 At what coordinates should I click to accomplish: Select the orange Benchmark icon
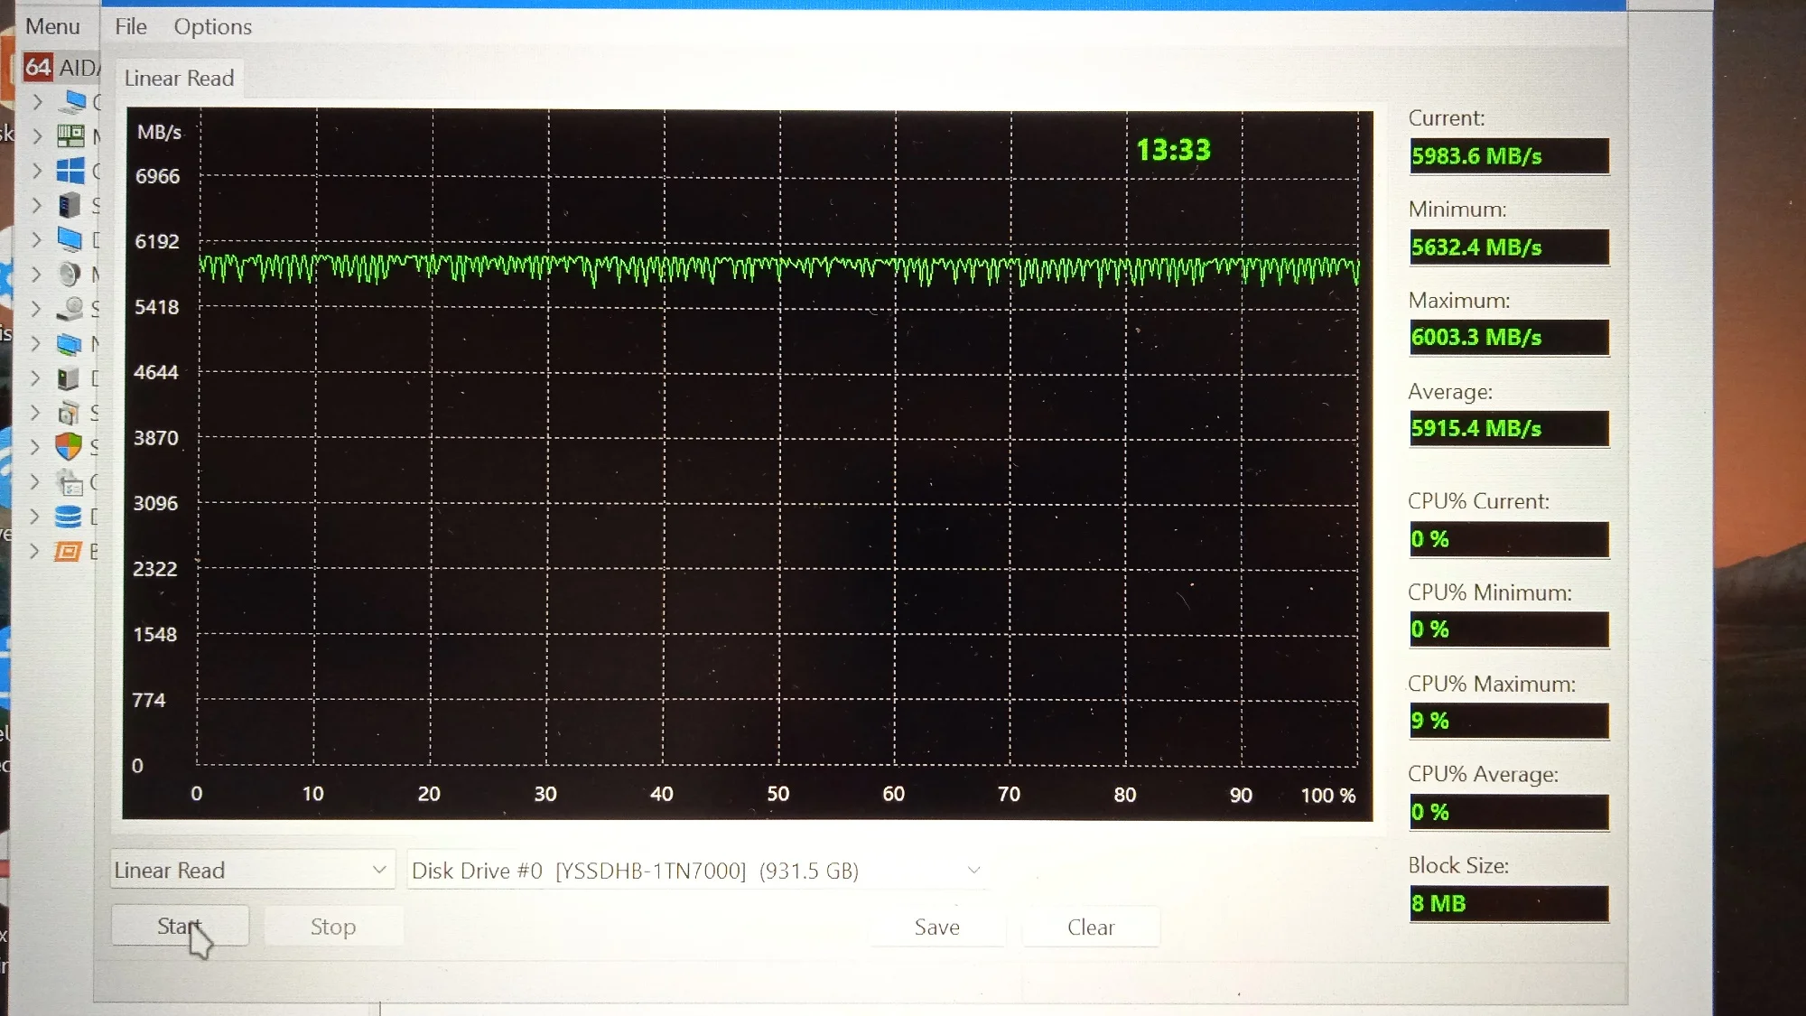point(69,552)
